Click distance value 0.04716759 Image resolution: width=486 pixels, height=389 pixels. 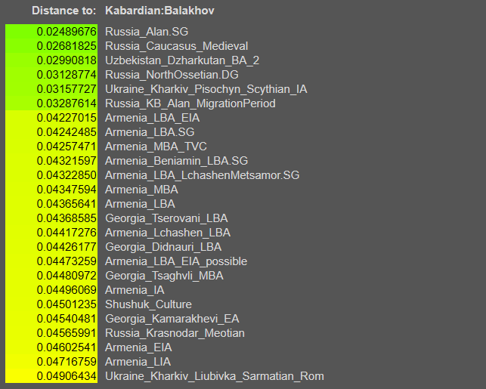coord(67,362)
